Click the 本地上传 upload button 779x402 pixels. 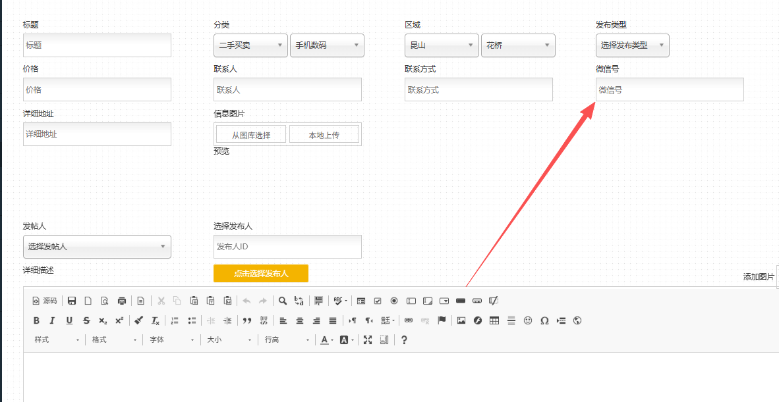click(x=324, y=135)
